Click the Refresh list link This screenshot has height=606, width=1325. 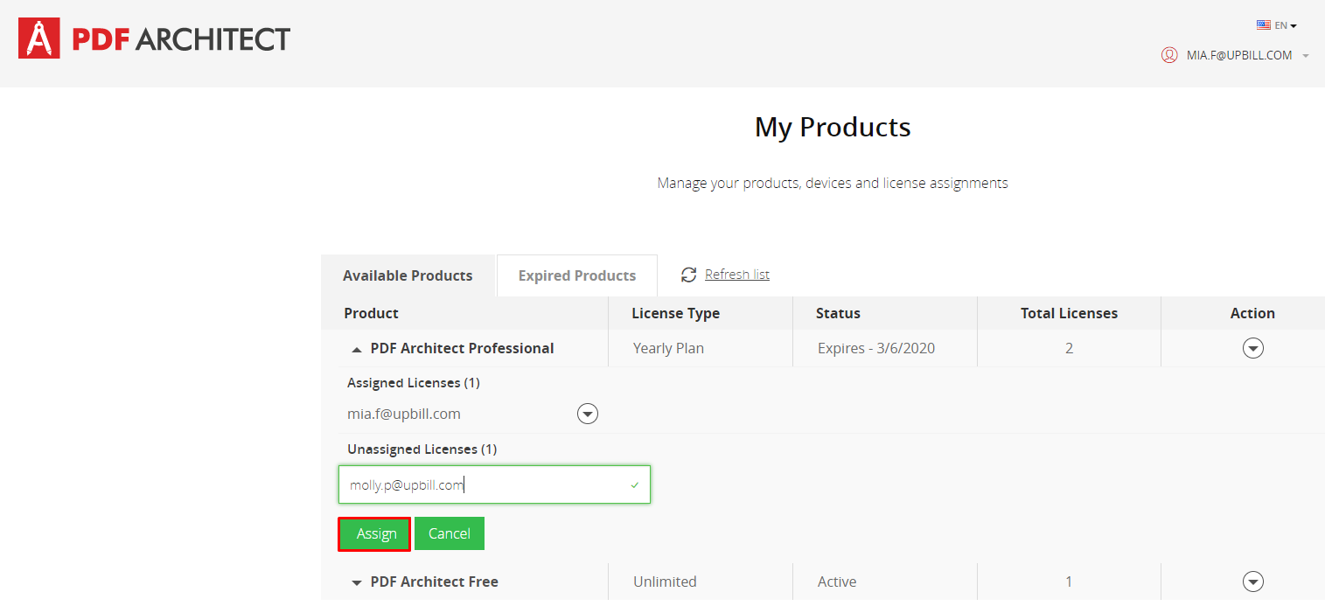[737, 275]
